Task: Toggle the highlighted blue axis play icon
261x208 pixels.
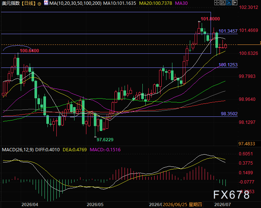Action: (x=229, y=3)
